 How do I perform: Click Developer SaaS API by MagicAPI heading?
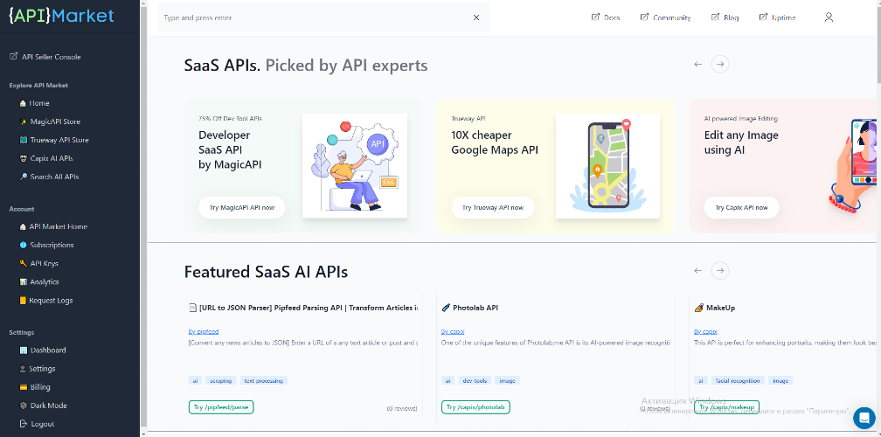pyautogui.click(x=230, y=150)
